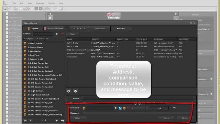Click the object cube icon left of Threshold field
Viewport: 220px width, 124px height.
84,108
